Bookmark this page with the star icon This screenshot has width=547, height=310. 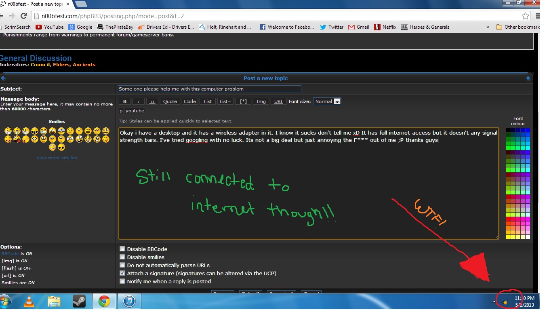click(x=525, y=16)
